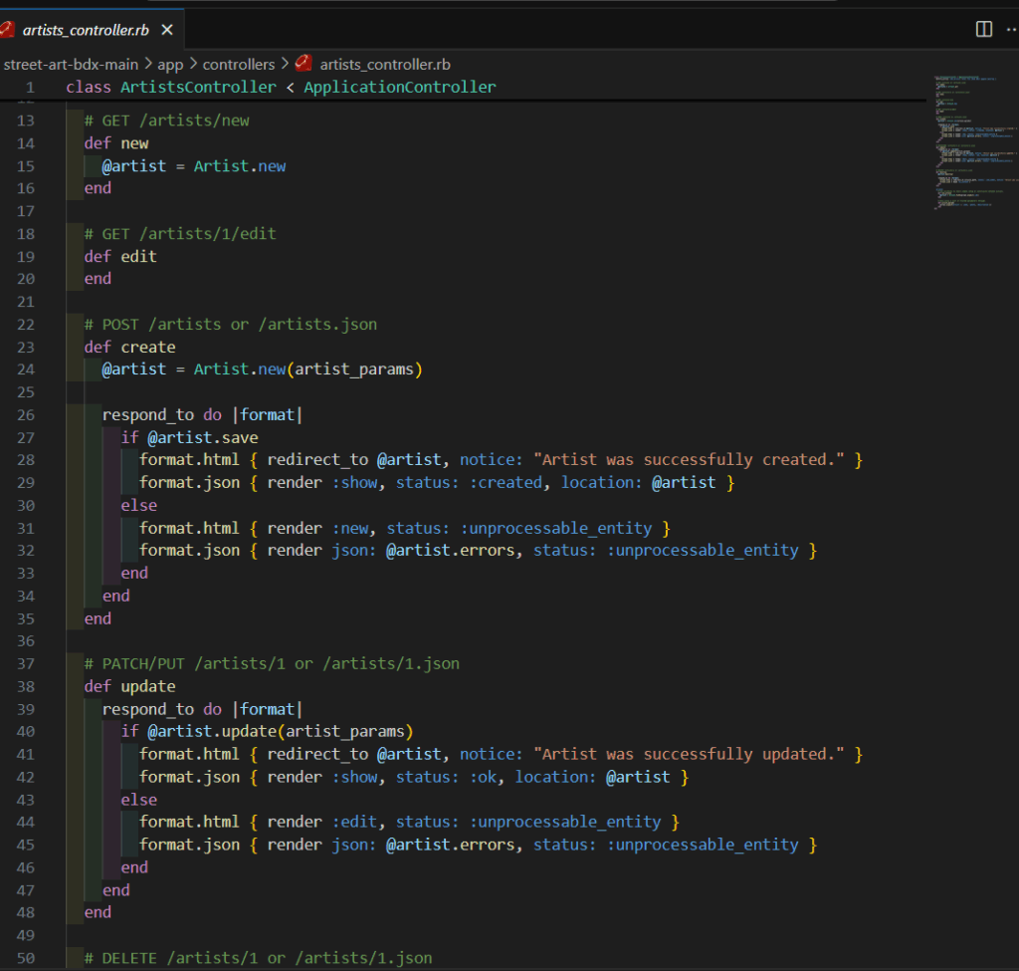
Task: Close the artists_controller.rb tab
Action: coord(165,30)
